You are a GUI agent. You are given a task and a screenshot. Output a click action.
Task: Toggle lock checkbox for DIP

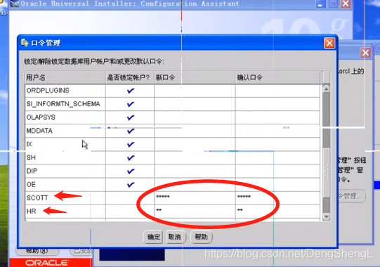[x=131, y=171]
